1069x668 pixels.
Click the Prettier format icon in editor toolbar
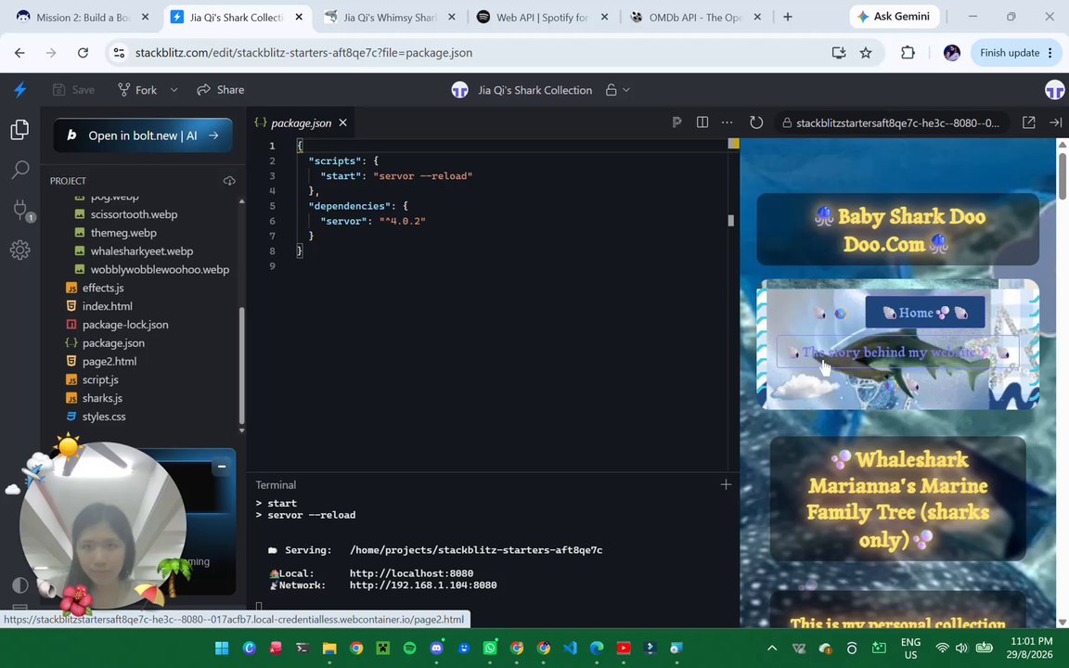tap(676, 122)
